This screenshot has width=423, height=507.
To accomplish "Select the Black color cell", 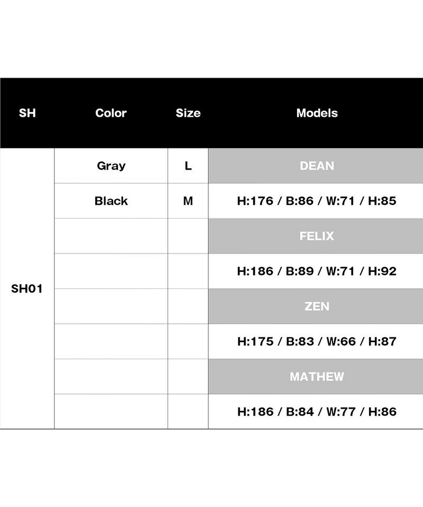I will (x=111, y=201).
